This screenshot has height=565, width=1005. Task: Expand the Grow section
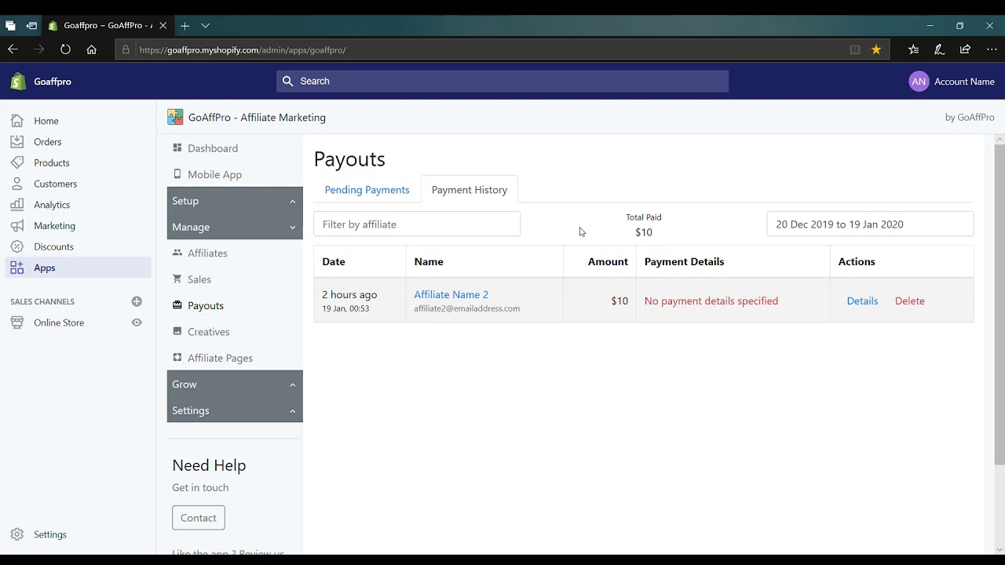(x=235, y=384)
